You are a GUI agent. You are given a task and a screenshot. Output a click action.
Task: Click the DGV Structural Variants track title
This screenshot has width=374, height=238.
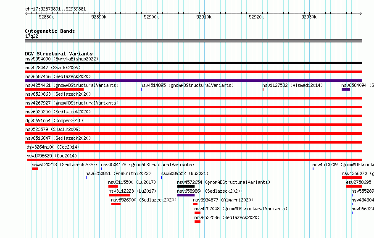[59, 54]
